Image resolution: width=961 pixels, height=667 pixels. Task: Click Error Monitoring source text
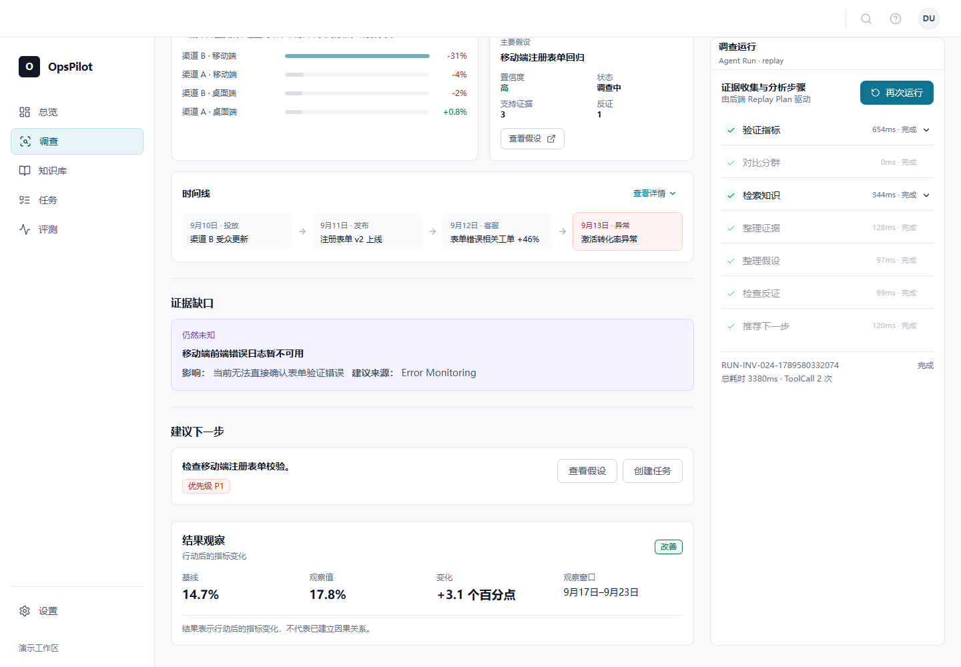(438, 373)
